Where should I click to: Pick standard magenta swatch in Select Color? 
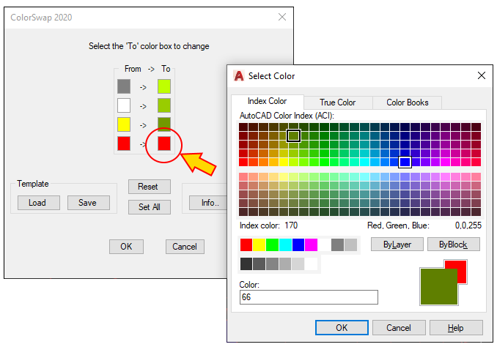pos(312,245)
